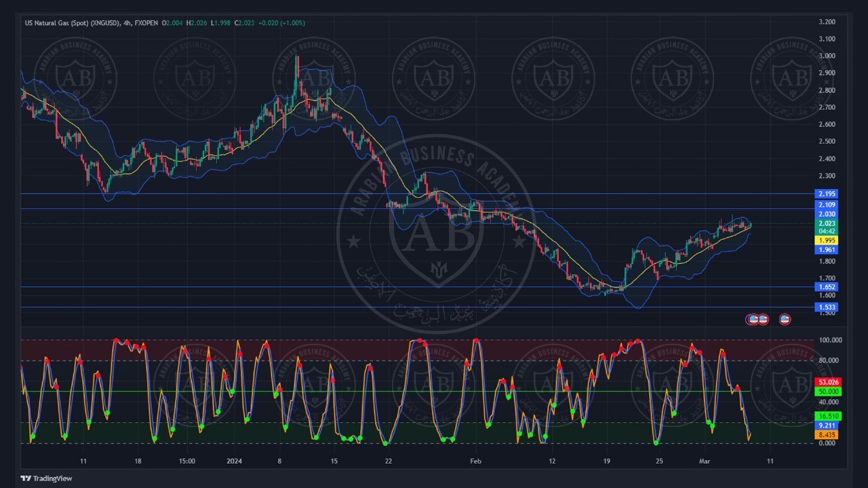Click the 2.500 price scale label
Screen dimensions: 868x488
point(827,142)
